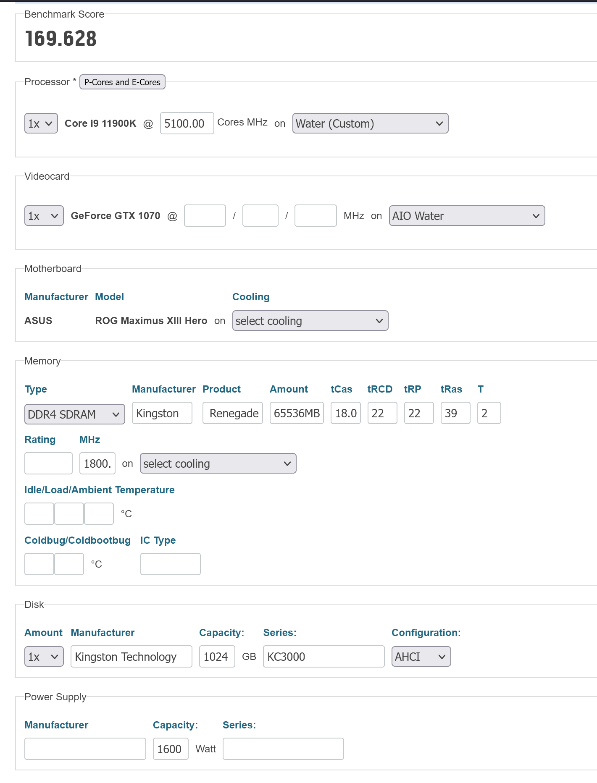The height and width of the screenshot is (783, 597).
Task: Click the disk series field showing KC3000
Action: (x=323, y=657)
